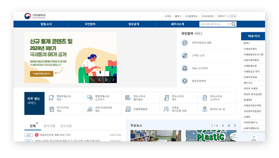Show next 주요뉴스 item
Screen dimensions: 279x158
pos(235,126)
